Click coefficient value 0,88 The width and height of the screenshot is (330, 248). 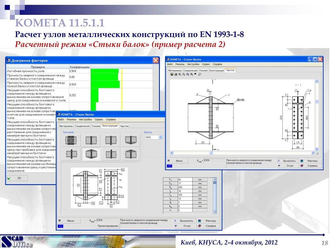(x=72, y=77)
